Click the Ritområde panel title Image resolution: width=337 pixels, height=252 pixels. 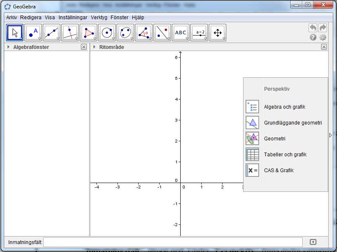point(111,47)
